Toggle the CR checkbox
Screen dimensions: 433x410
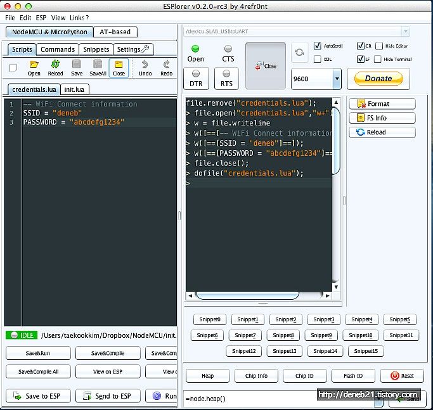[x=360, y=46]
